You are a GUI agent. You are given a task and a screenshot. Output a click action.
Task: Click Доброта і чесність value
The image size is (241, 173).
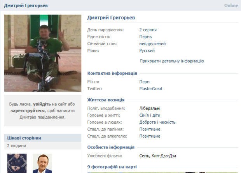pyautogui.click(x=157, y=122)
